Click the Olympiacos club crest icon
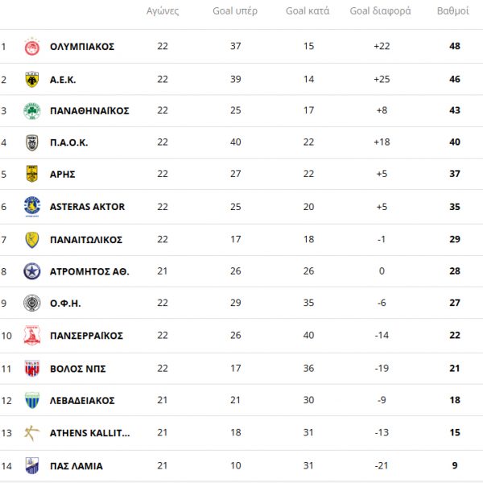This screenshot has width=483, height=483. point(31,46)
